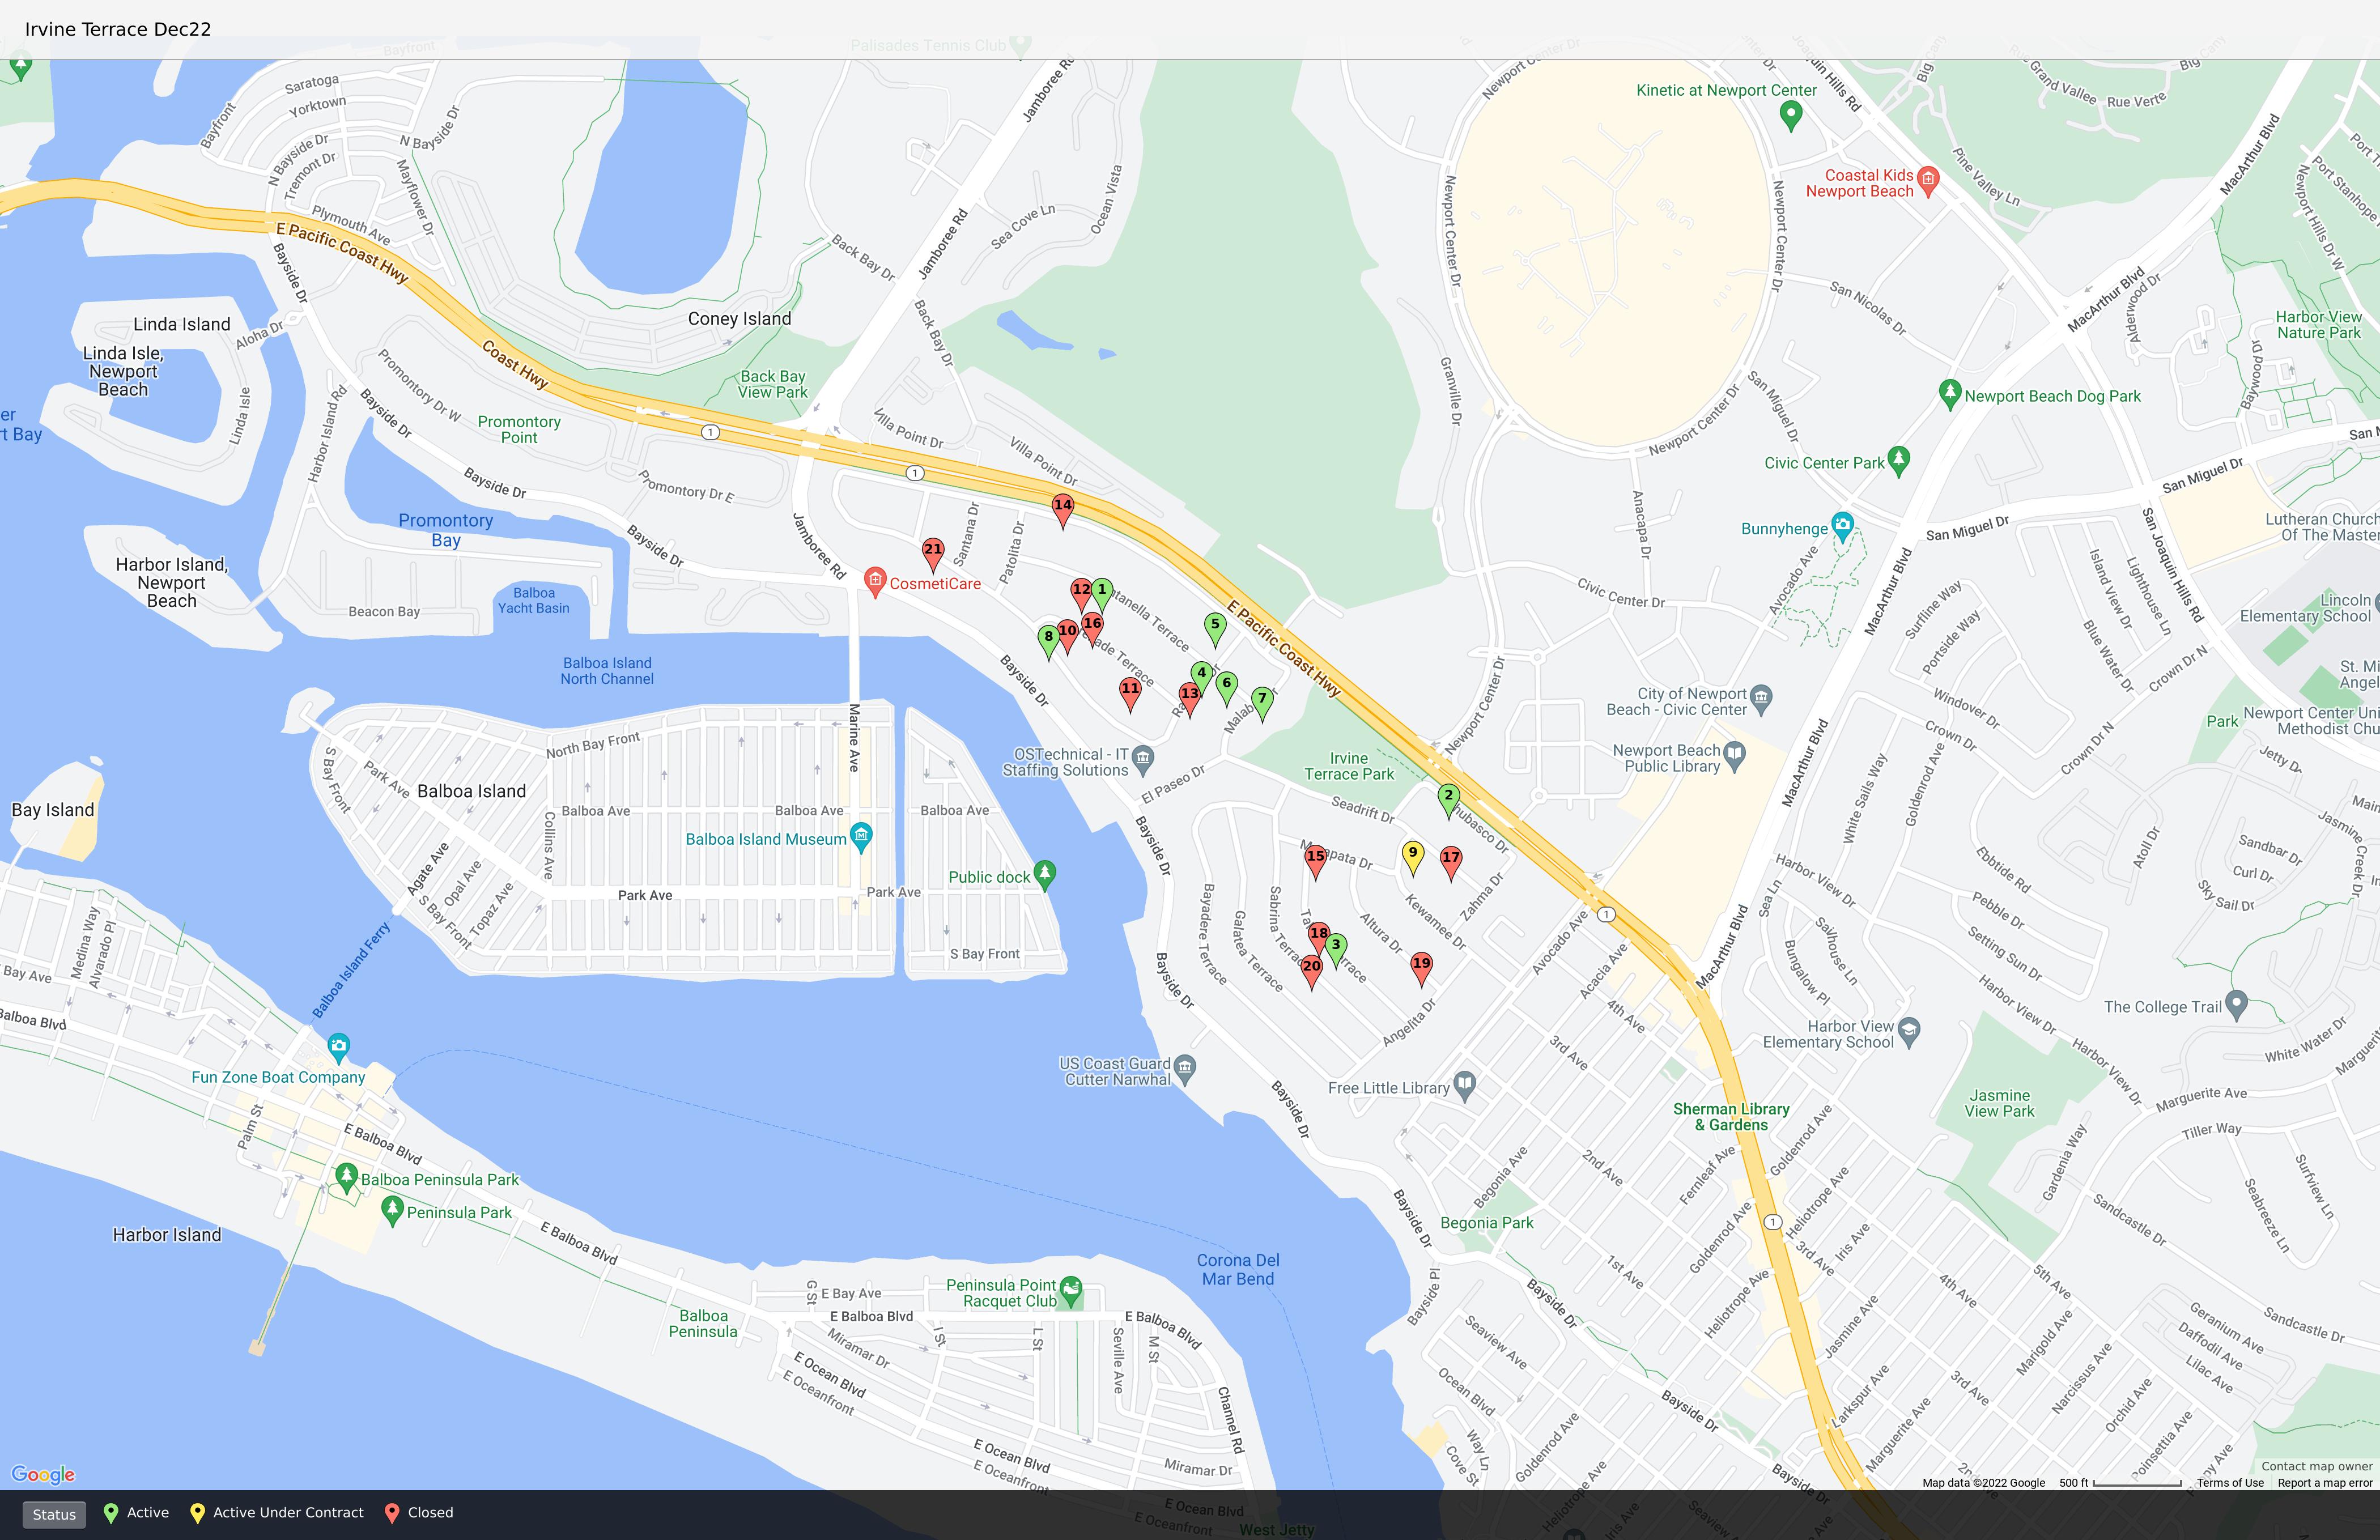Click the Google logo
Viewport: 2380px width, 1540px height.
[x=43, y=1474]
